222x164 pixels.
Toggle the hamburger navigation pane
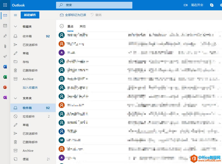click(16, 15)
